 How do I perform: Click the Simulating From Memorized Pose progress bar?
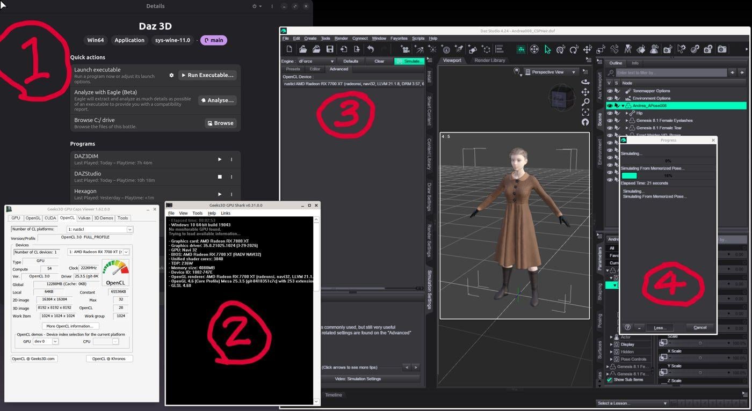pyautogui.click(x=668, y=175)
